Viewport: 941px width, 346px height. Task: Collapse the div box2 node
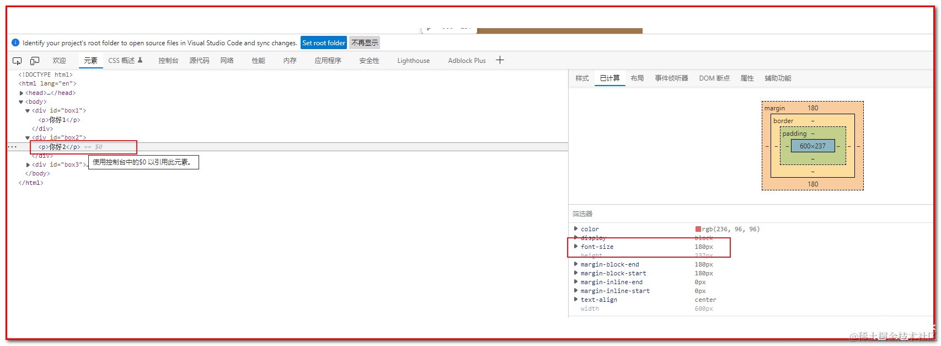point(28,138)
